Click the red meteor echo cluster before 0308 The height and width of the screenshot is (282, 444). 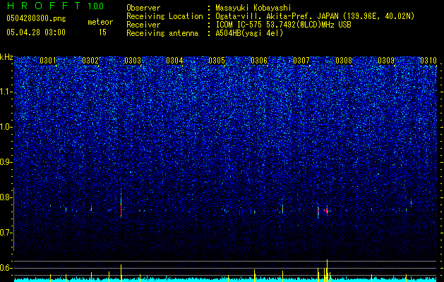pyautogui.click(x=327, y=210)
